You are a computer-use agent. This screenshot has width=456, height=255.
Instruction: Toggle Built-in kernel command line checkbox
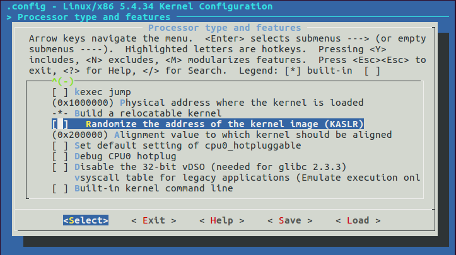(x=60, y=188)
